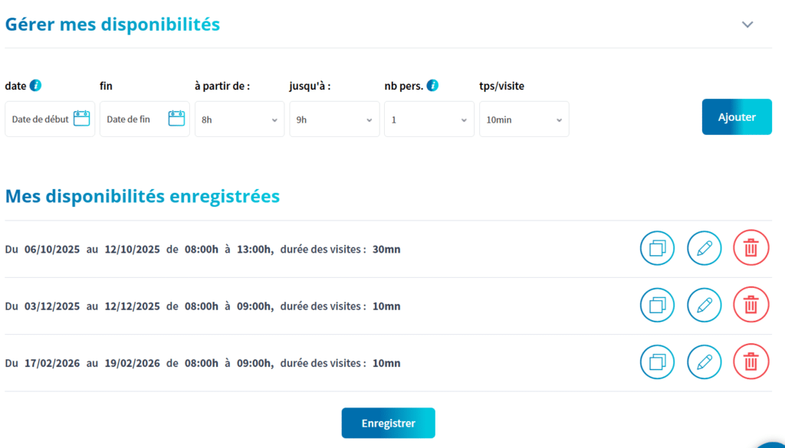Duplicate the 06/10/2025 availability entry

point(657,248)
